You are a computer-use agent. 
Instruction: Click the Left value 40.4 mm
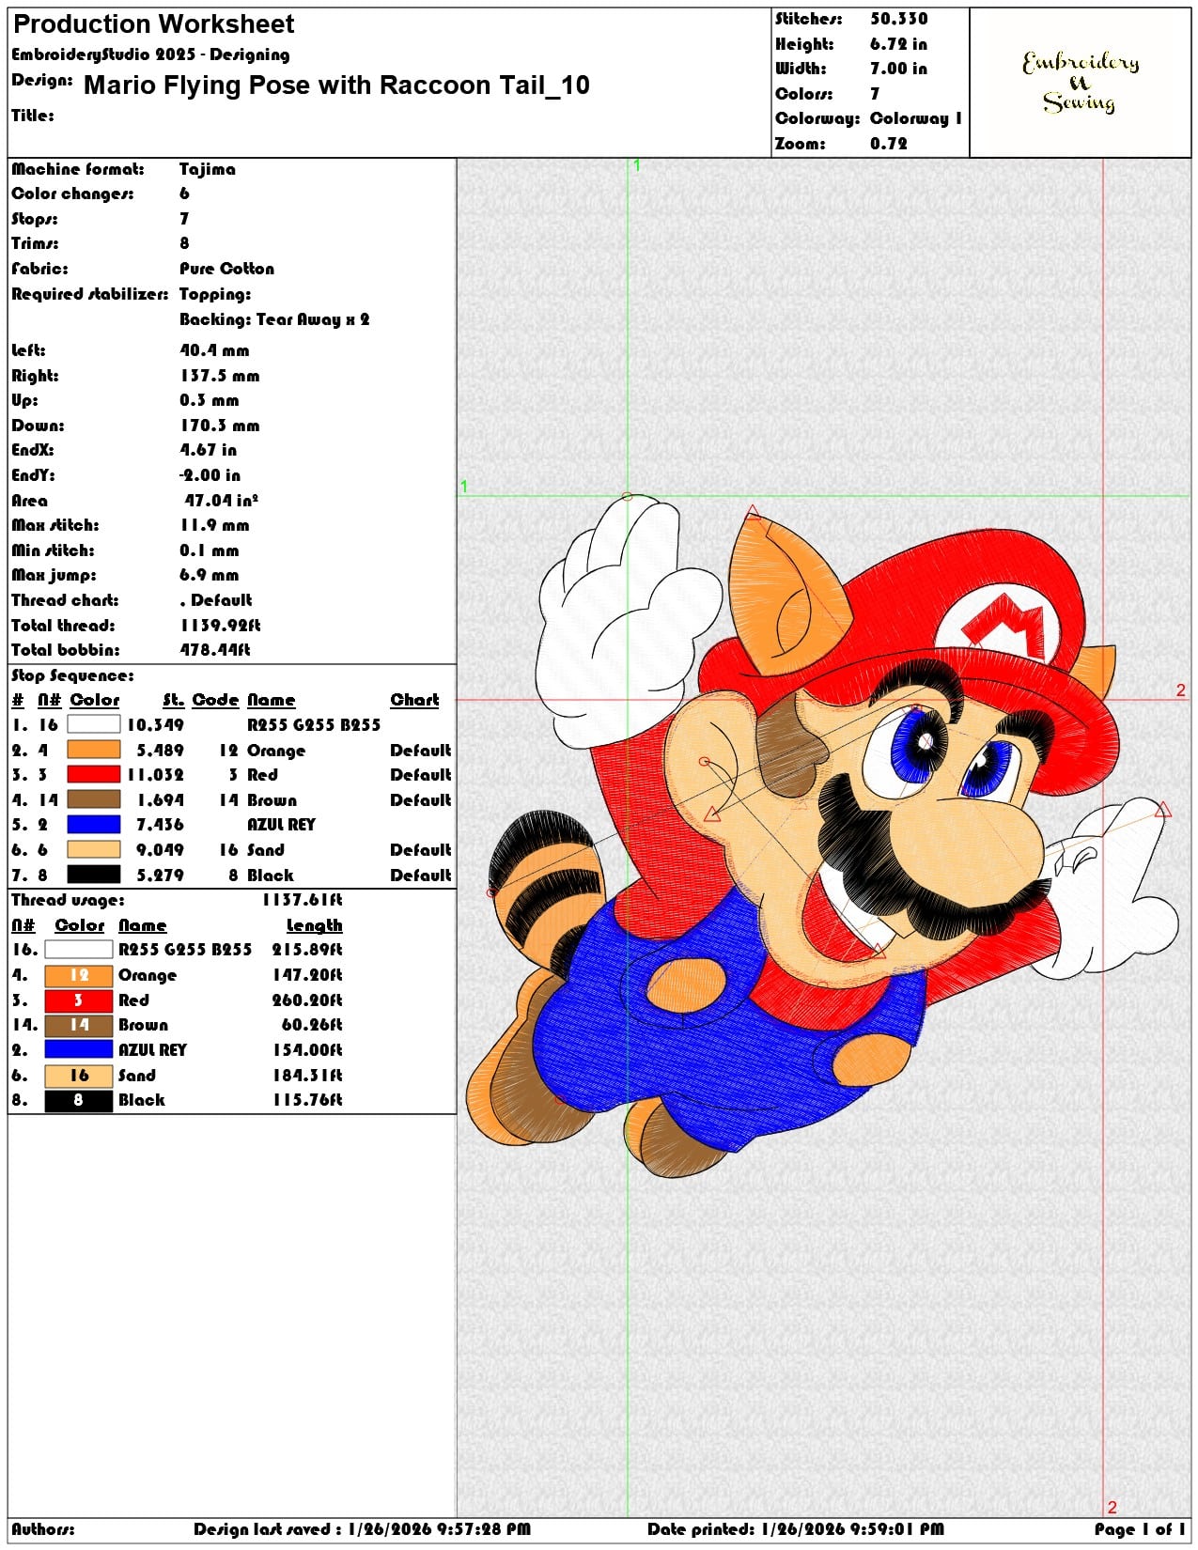[214, 350]
